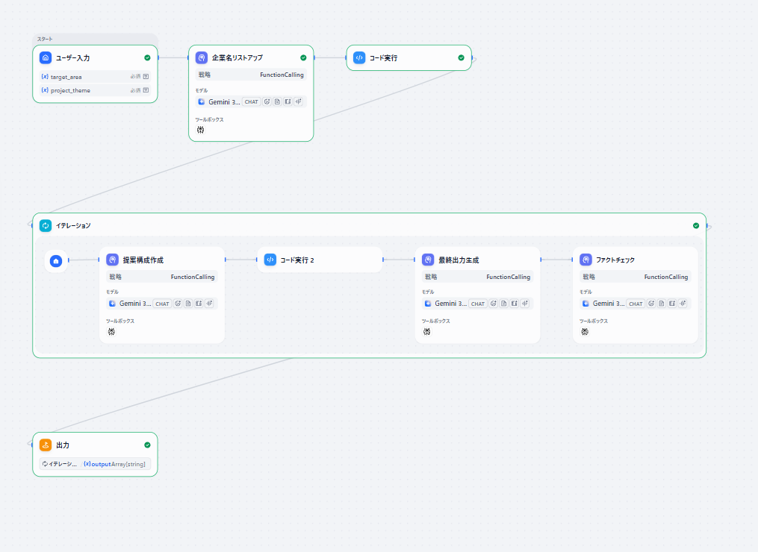Click the green check on ユーザー入力 node
Viewport: 758px width, 552px height.
coord(147,58)
